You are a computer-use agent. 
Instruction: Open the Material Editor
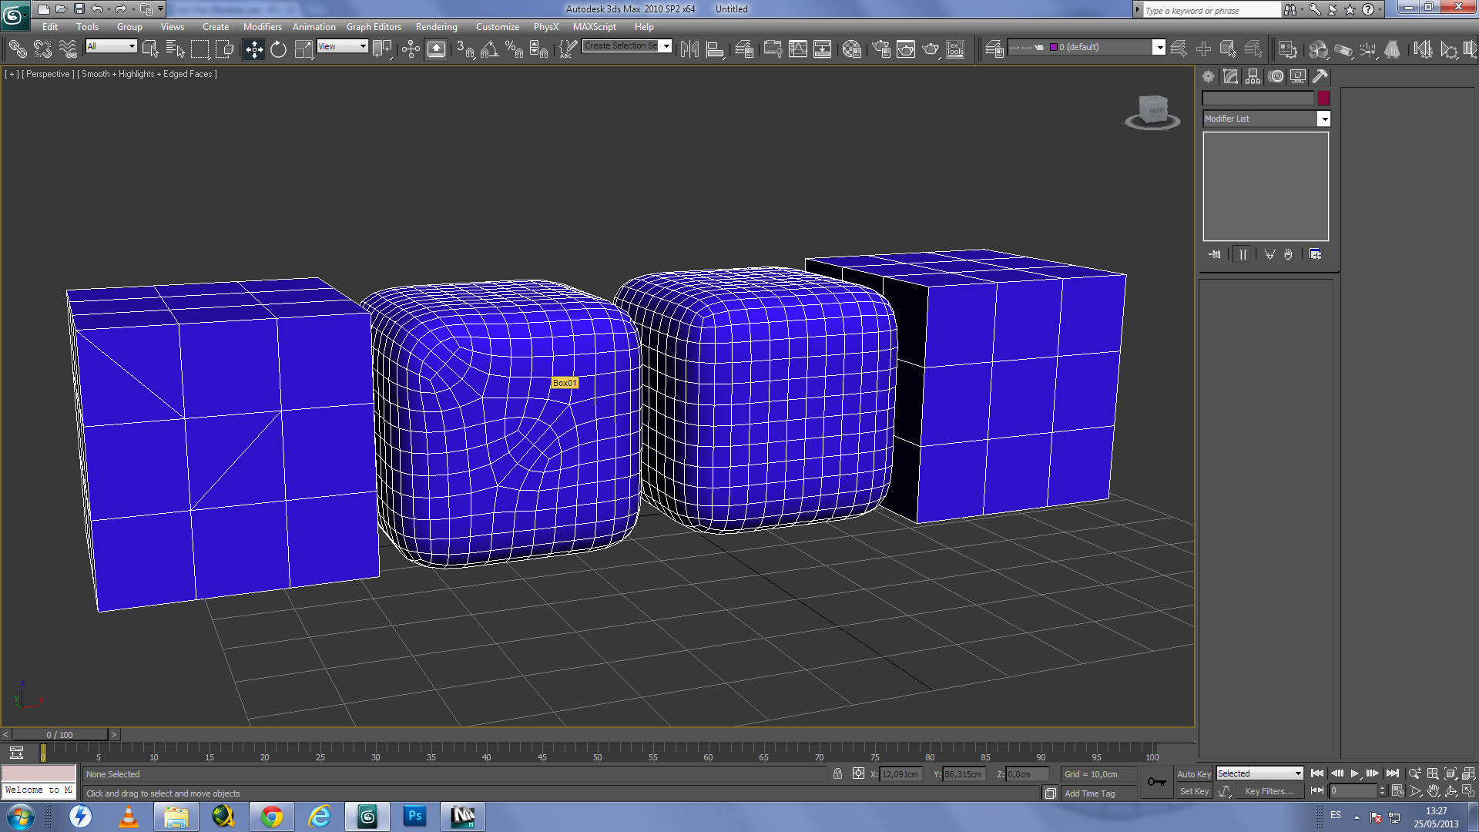click(x=851, y=50)
